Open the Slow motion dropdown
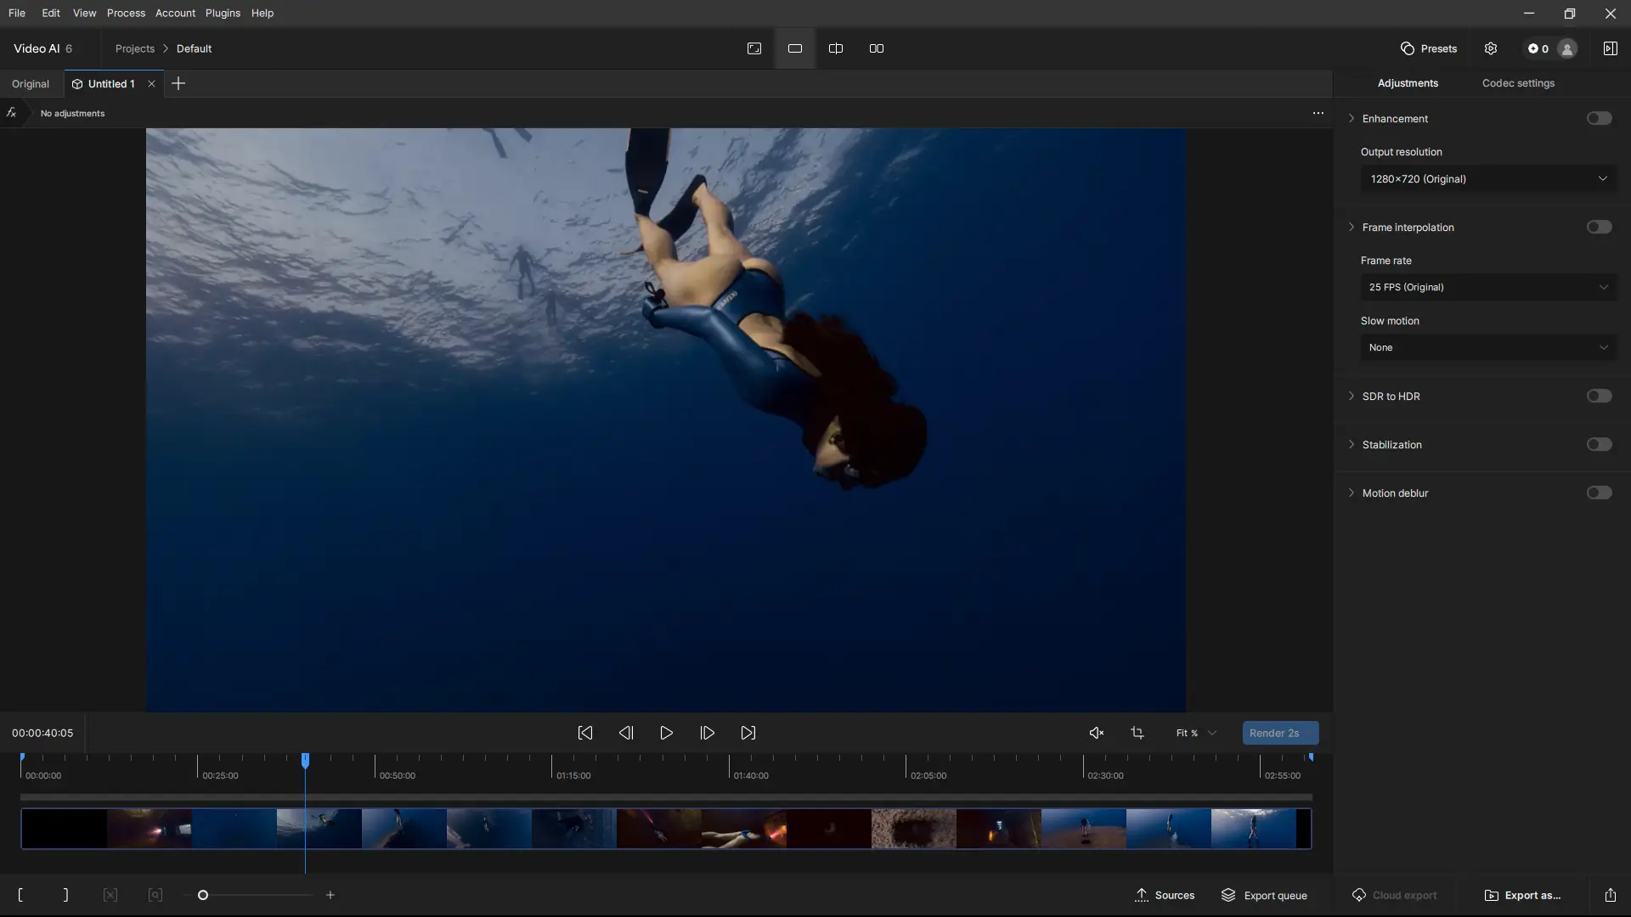 click(1488, 347)
